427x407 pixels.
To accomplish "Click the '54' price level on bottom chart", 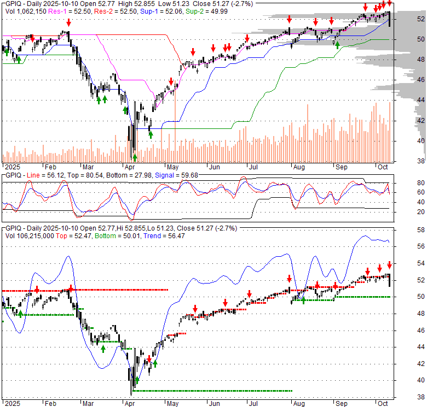I will (x=421, y=263).
